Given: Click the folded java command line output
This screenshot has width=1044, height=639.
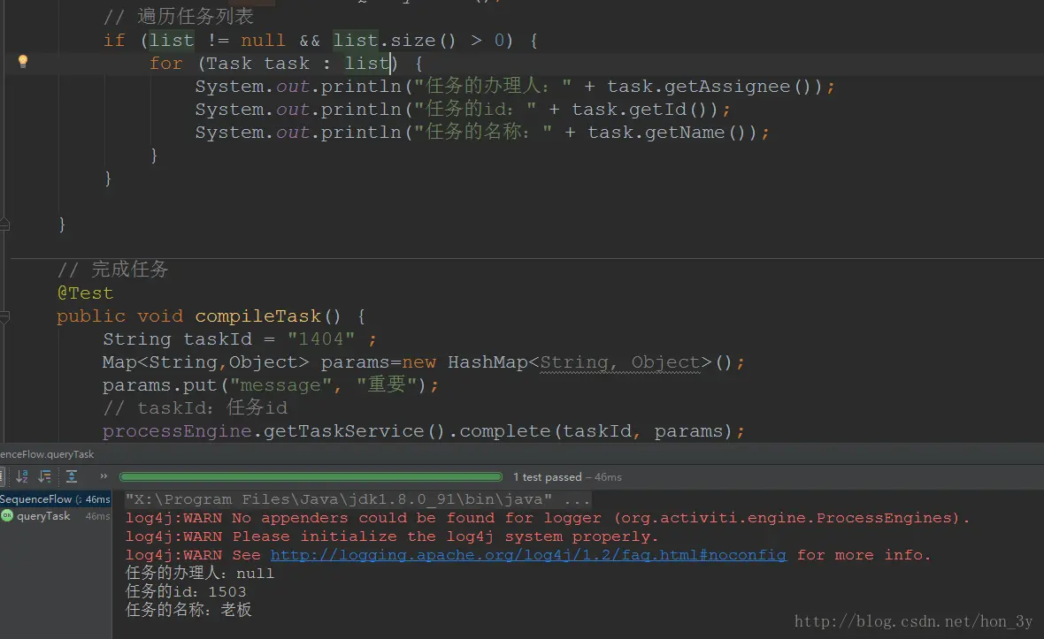Looking at the screenshot, I should [357, 499].
